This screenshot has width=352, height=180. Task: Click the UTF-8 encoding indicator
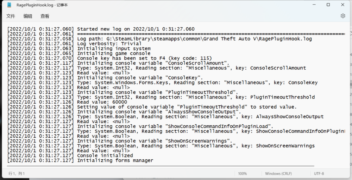(319, 173)
